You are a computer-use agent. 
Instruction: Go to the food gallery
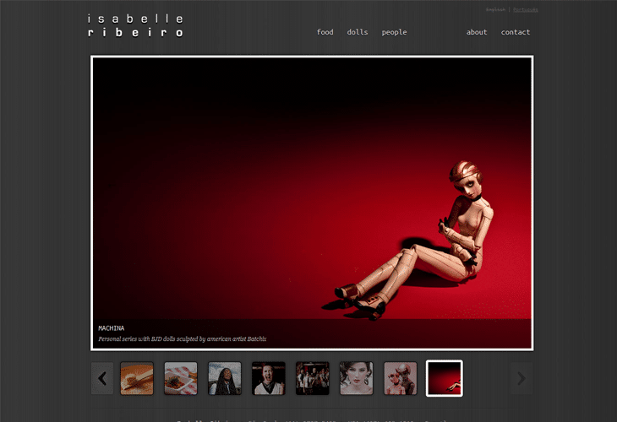coord(325,32)
